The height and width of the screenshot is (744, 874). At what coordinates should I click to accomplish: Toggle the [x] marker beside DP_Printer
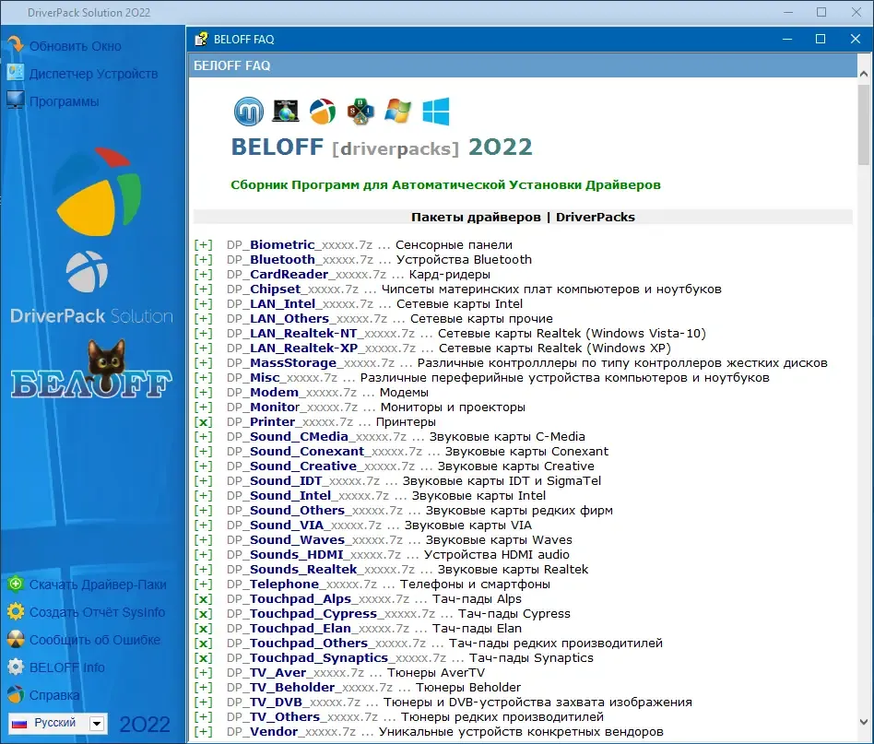point(204,422)
